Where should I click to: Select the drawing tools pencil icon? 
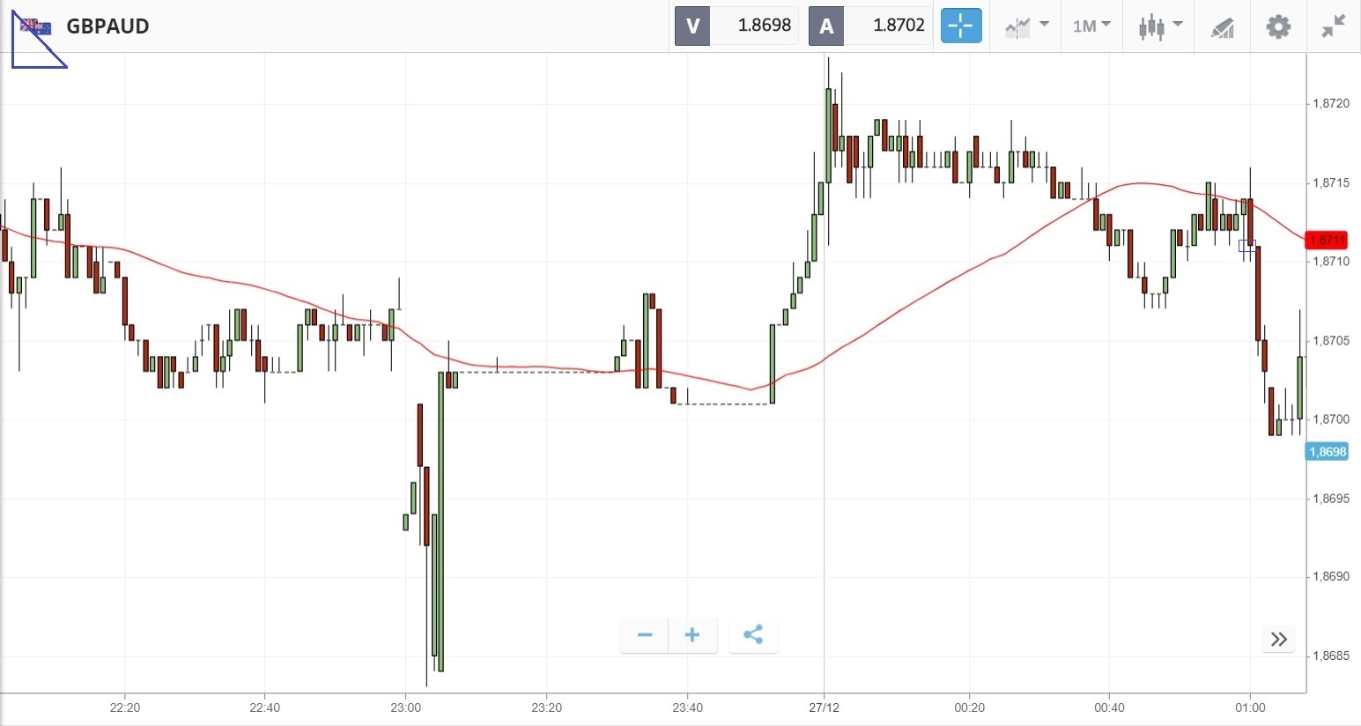point(1222,27)
